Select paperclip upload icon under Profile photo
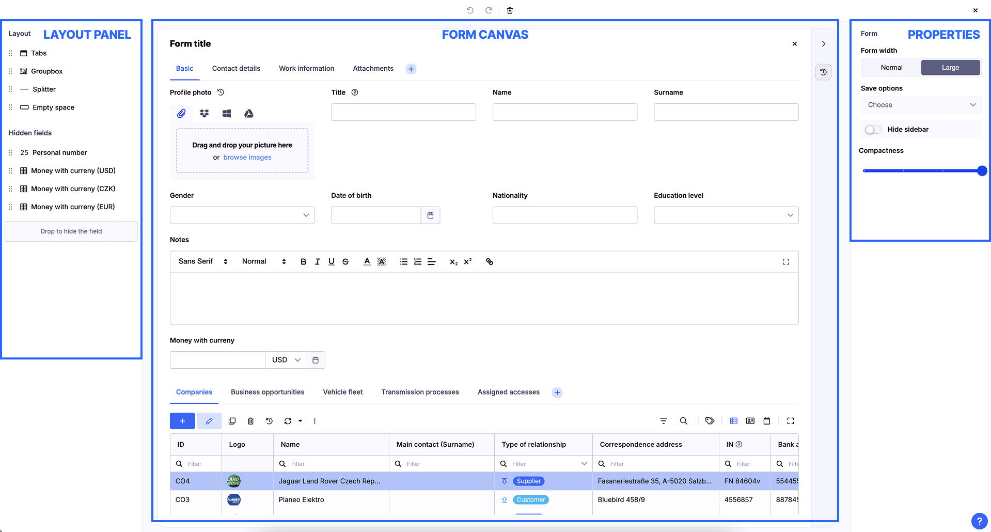 (181, 114)
